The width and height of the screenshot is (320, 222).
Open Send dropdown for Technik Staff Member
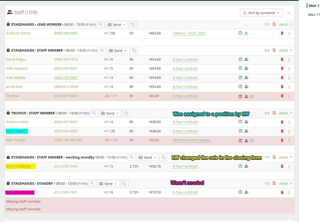110,113
